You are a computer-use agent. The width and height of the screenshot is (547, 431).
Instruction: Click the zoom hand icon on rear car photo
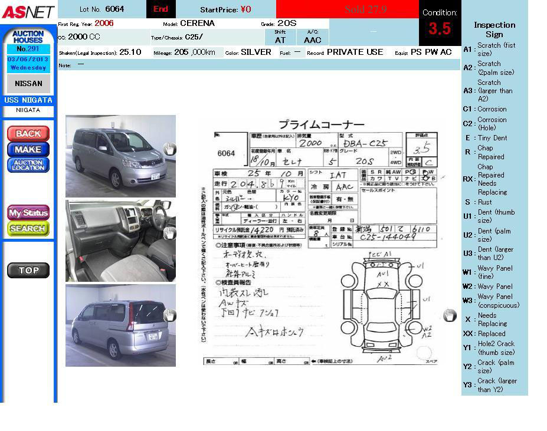coord(169,316)
